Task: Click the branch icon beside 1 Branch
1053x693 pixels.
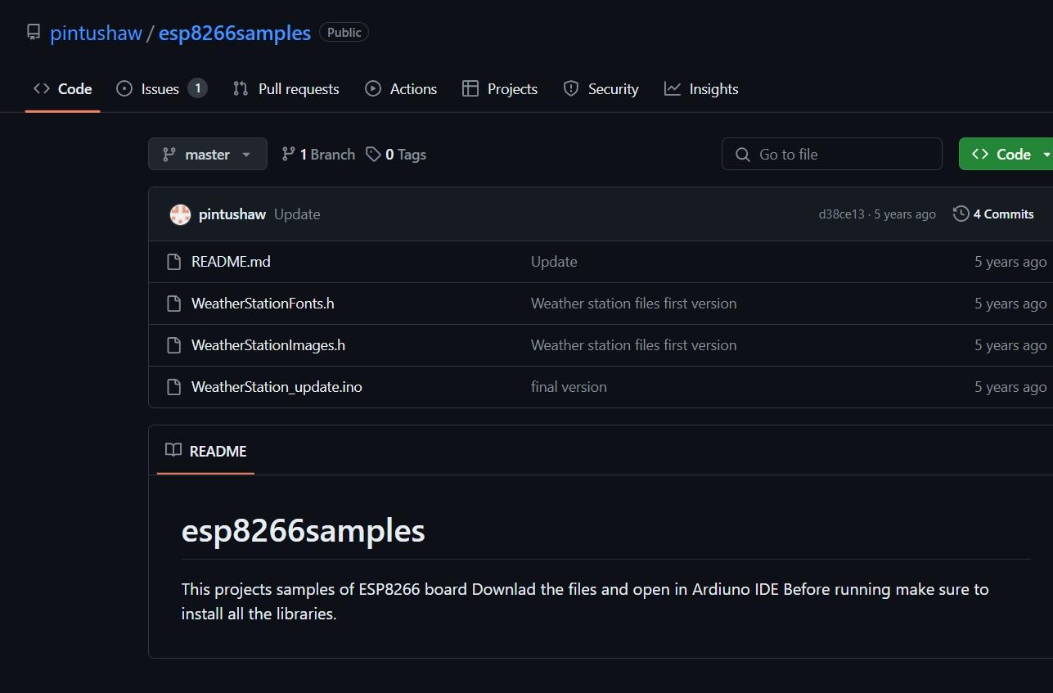Action: (288, 154)
